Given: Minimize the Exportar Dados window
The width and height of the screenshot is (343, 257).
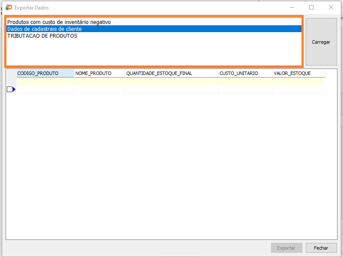Looking at the screenshot, I should (292, 7).
